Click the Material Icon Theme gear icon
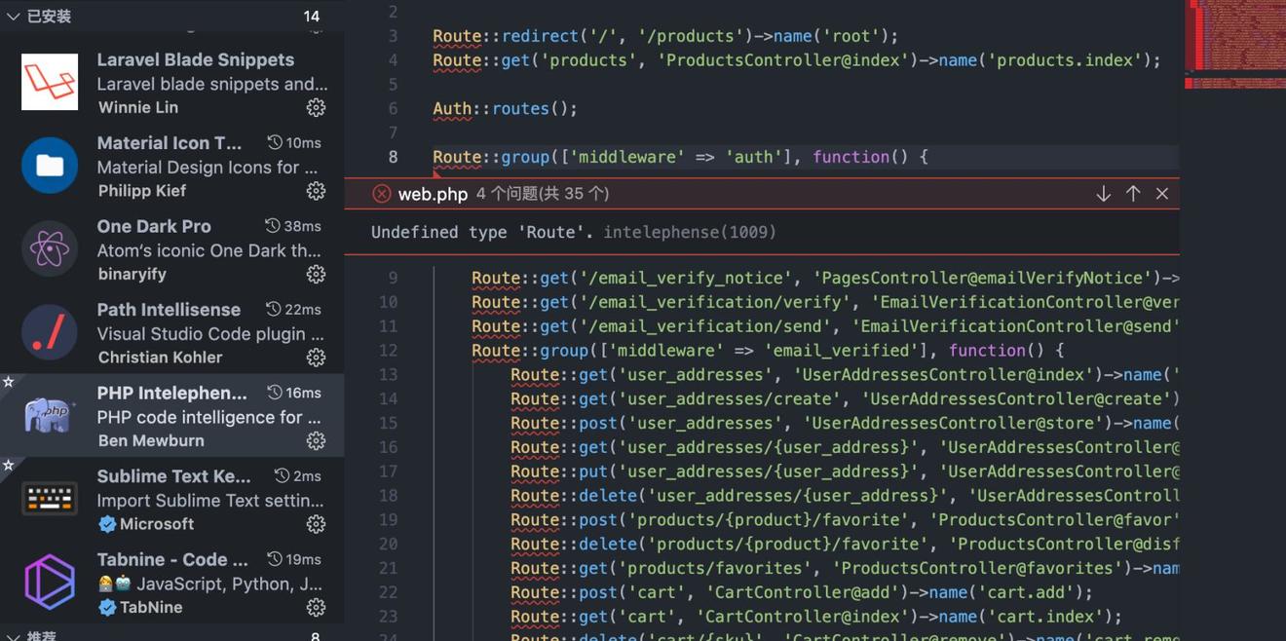This screenshot has height=641, width=1286. 316,191
